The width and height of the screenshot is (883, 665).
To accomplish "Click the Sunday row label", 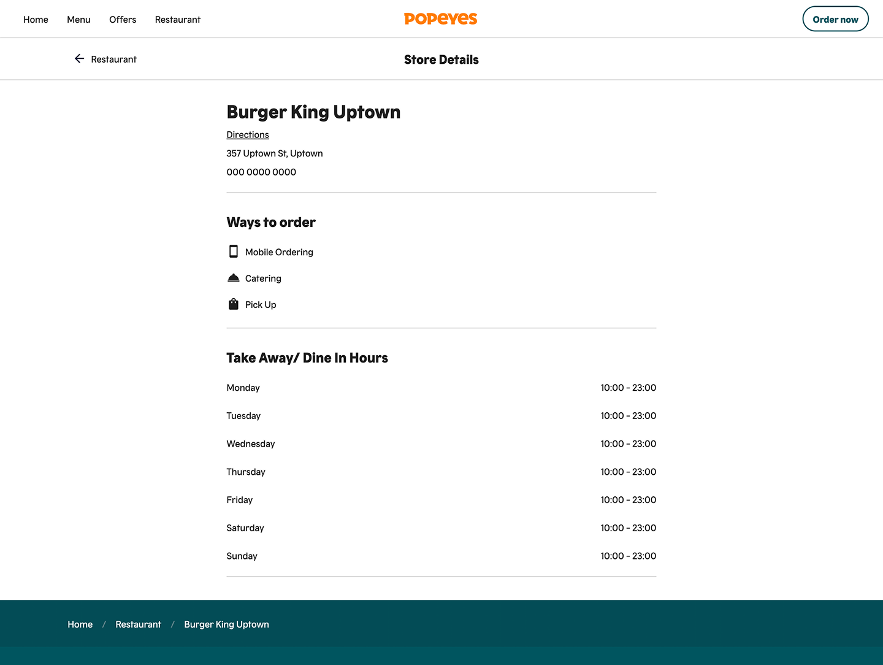I will (x=242, y=556).
